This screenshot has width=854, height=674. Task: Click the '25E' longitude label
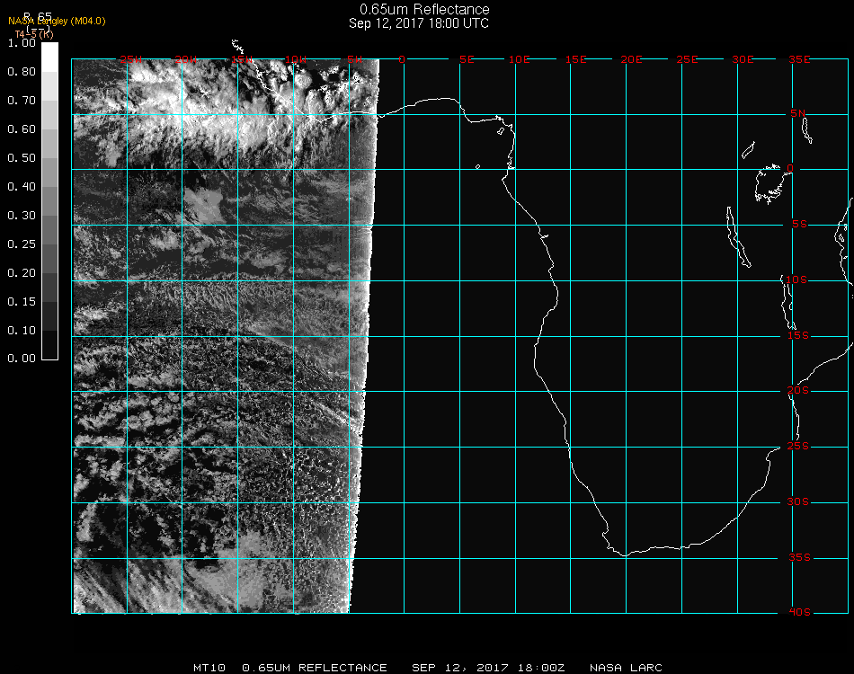[x=687, y=59]
